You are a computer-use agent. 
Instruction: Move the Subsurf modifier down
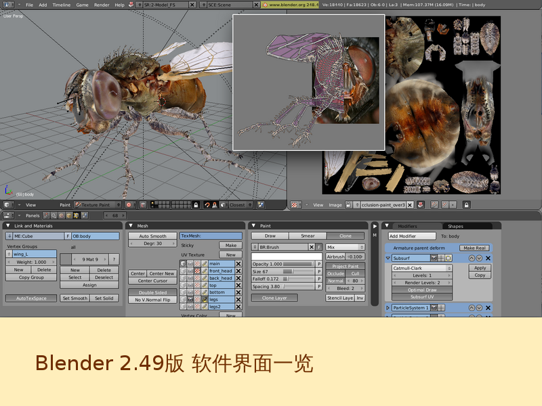coord(479,258)
